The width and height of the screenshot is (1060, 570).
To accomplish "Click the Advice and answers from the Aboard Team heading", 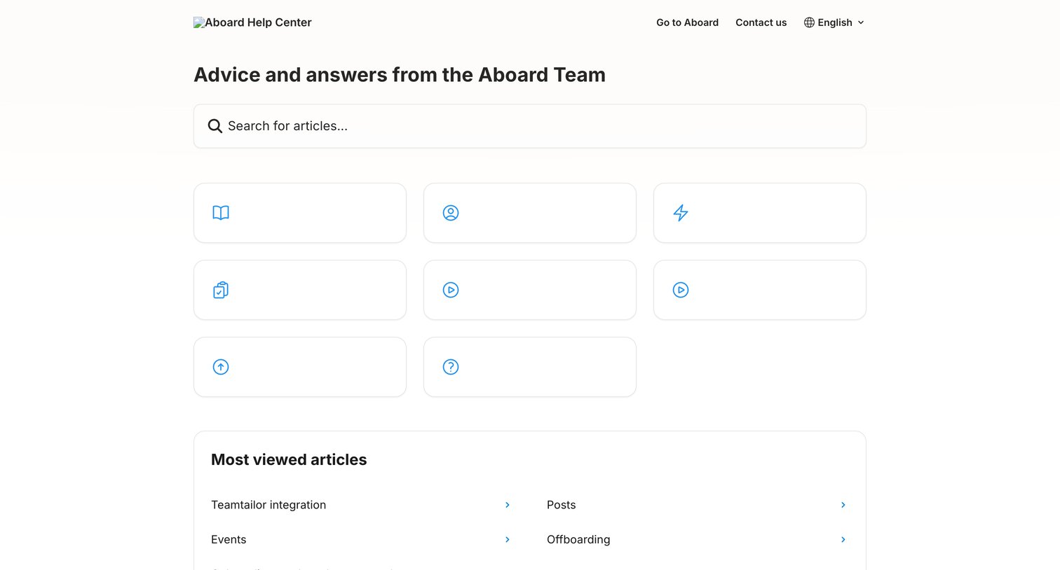I will pyautogui.click(x=400, y=75).
